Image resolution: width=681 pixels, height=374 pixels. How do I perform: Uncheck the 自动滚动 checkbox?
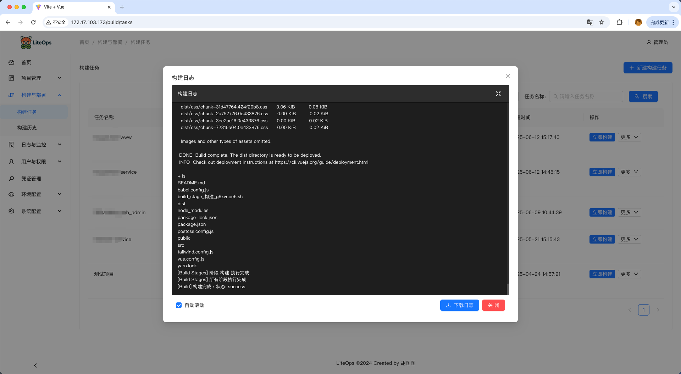(179, 305)
